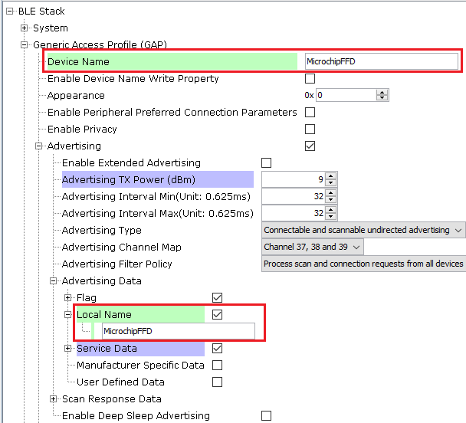The image size is (466, 423).
Task: Click the Local Name text field
Action: (179, 331)
